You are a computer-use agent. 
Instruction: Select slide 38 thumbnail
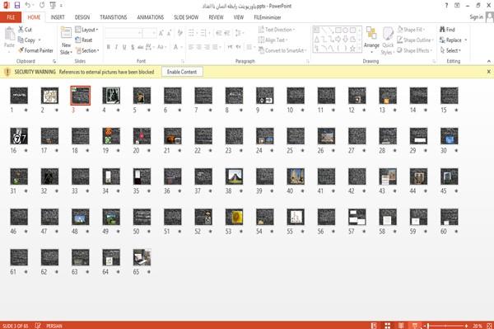[234, 176]
